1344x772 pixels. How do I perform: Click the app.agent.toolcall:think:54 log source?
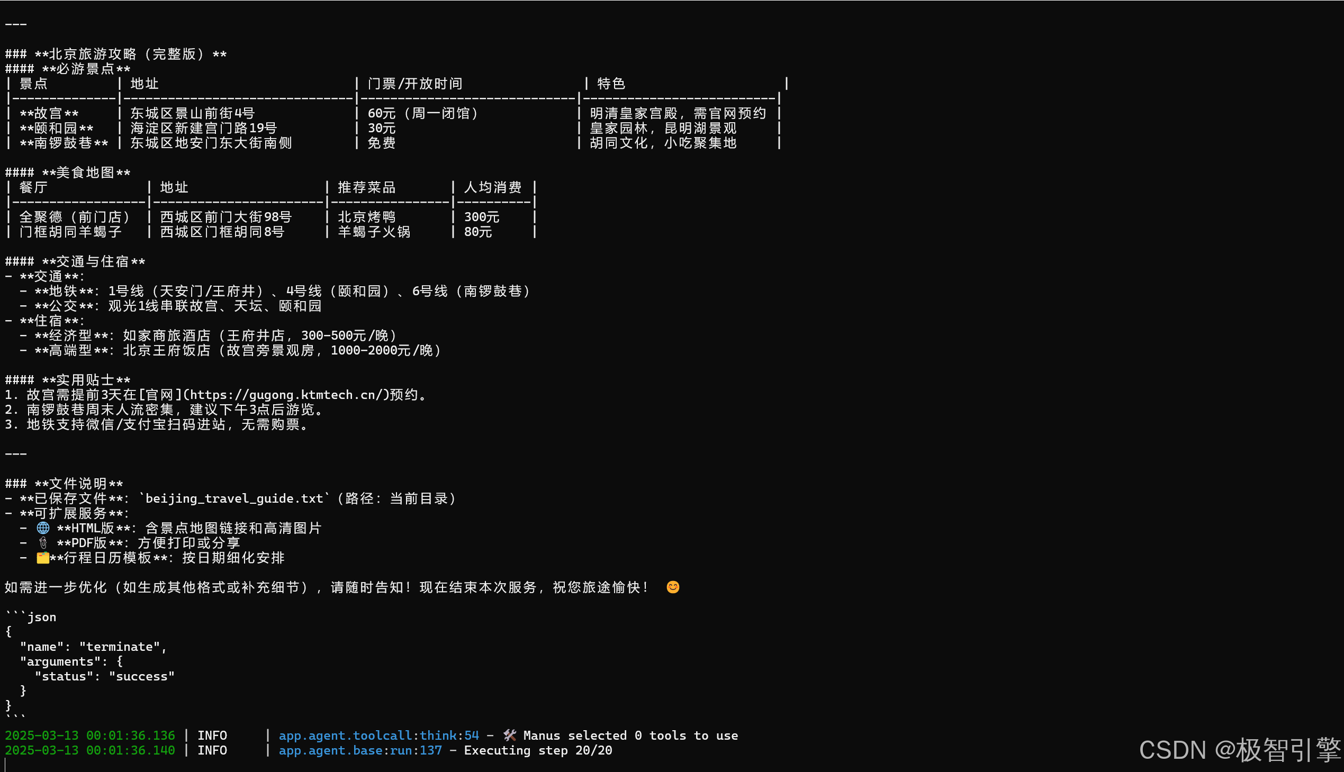pos(378,735)
